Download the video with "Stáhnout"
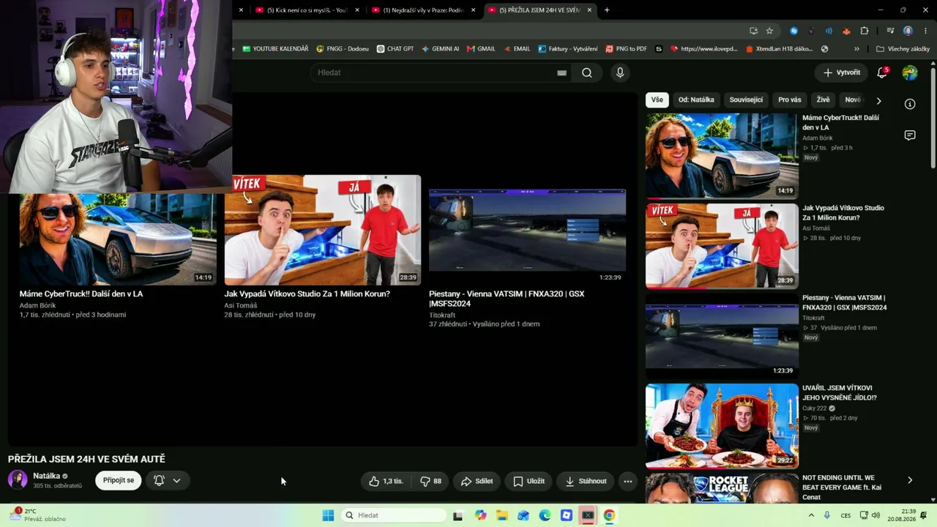 point(586,481)
